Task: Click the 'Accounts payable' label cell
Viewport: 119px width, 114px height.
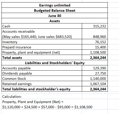Action: [x=42, y=68]
